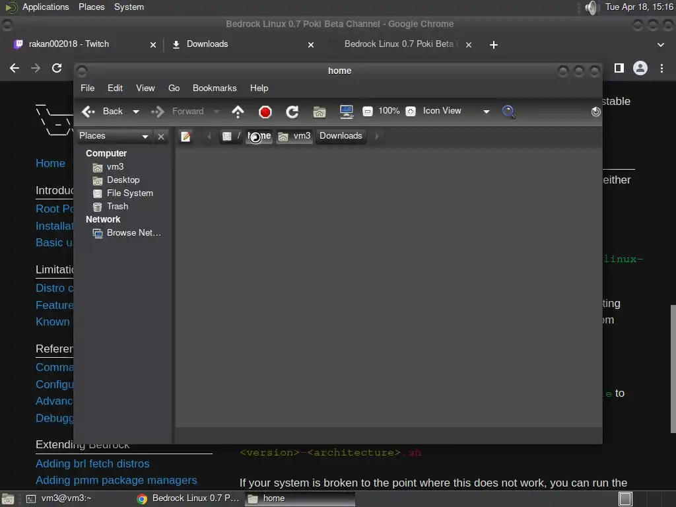Click the clock Tue Apr 18, 15:16
676x507 pixels.
tap(639, 7)
